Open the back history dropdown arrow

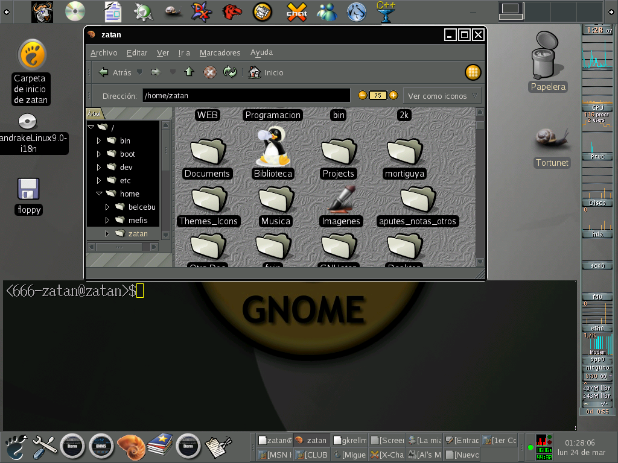point(139,72)
